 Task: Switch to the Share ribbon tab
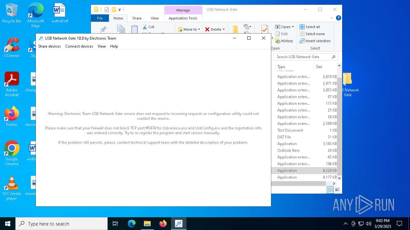[x=137, y=18]
